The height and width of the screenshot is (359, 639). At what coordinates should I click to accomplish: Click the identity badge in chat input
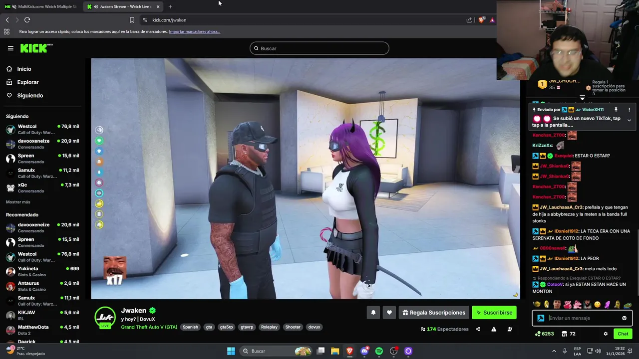click(541, 318)
